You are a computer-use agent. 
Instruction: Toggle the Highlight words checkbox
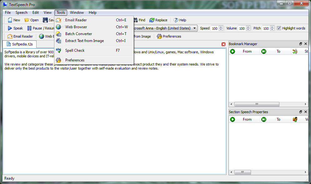pos(279,28)
